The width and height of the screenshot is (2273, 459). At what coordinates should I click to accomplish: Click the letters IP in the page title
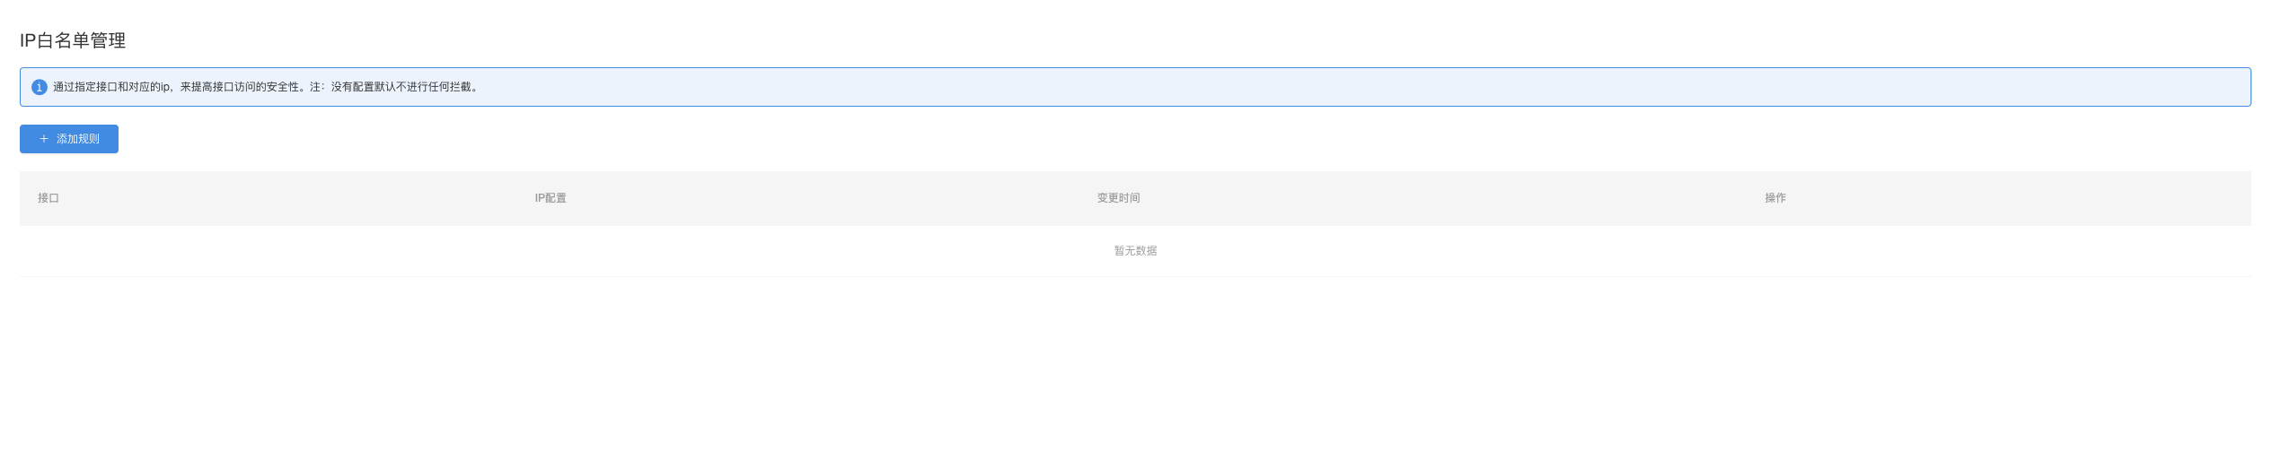[28, 40]
